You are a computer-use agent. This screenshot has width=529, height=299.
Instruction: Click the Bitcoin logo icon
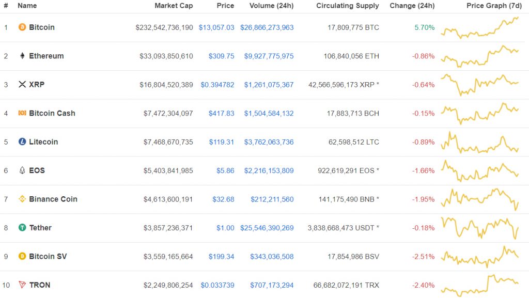(21, 27)
